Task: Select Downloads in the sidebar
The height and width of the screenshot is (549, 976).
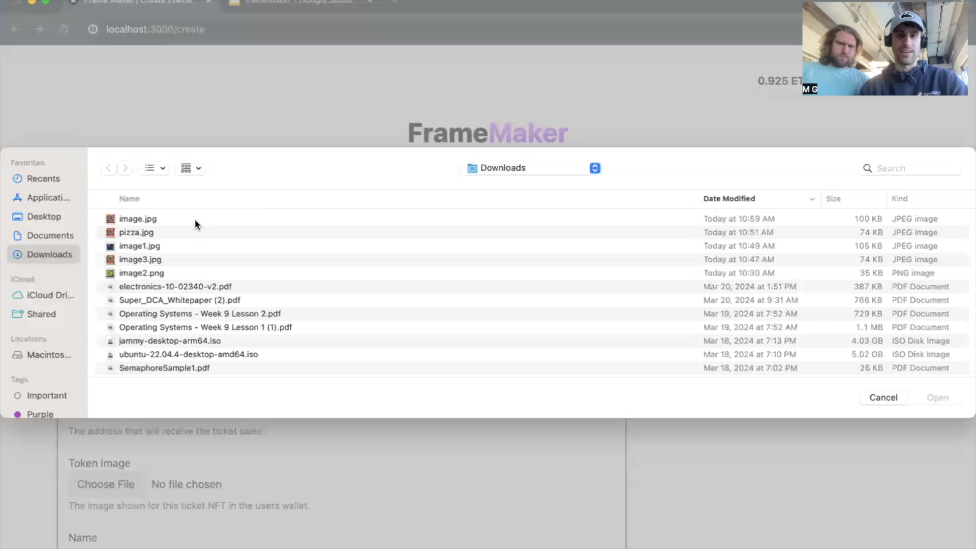Action: pos(43,254)
